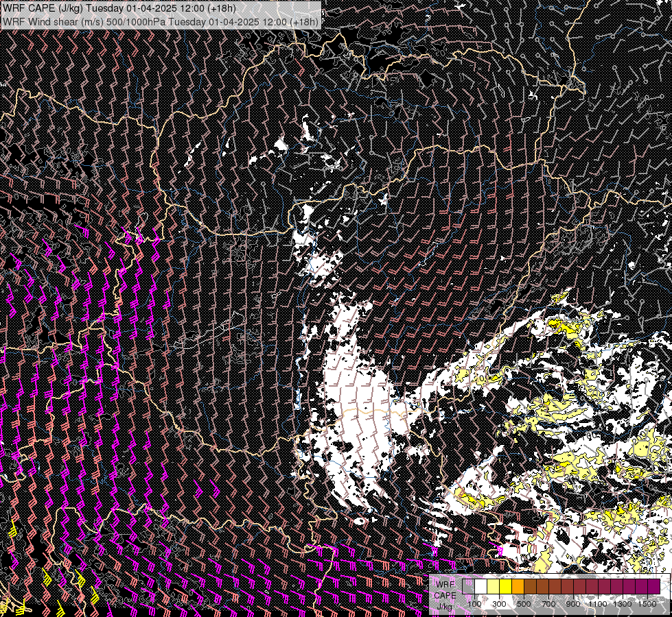
Task: Click the 700 legend value
Action: click(x=548, y=604)
